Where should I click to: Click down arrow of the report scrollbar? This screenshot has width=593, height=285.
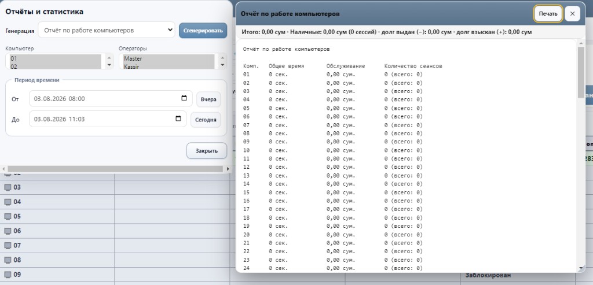click(581, 268)
